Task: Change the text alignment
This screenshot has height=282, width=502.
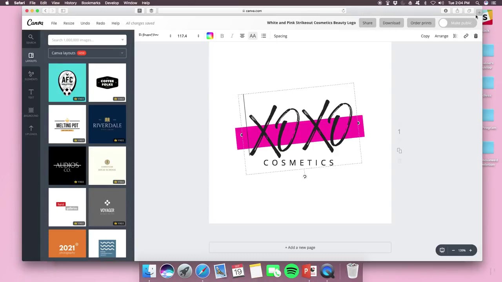Action: [242, 36]
